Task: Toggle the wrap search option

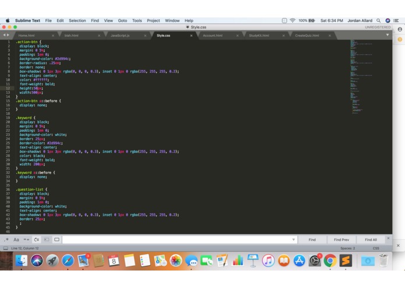Action: click(36, 240)
